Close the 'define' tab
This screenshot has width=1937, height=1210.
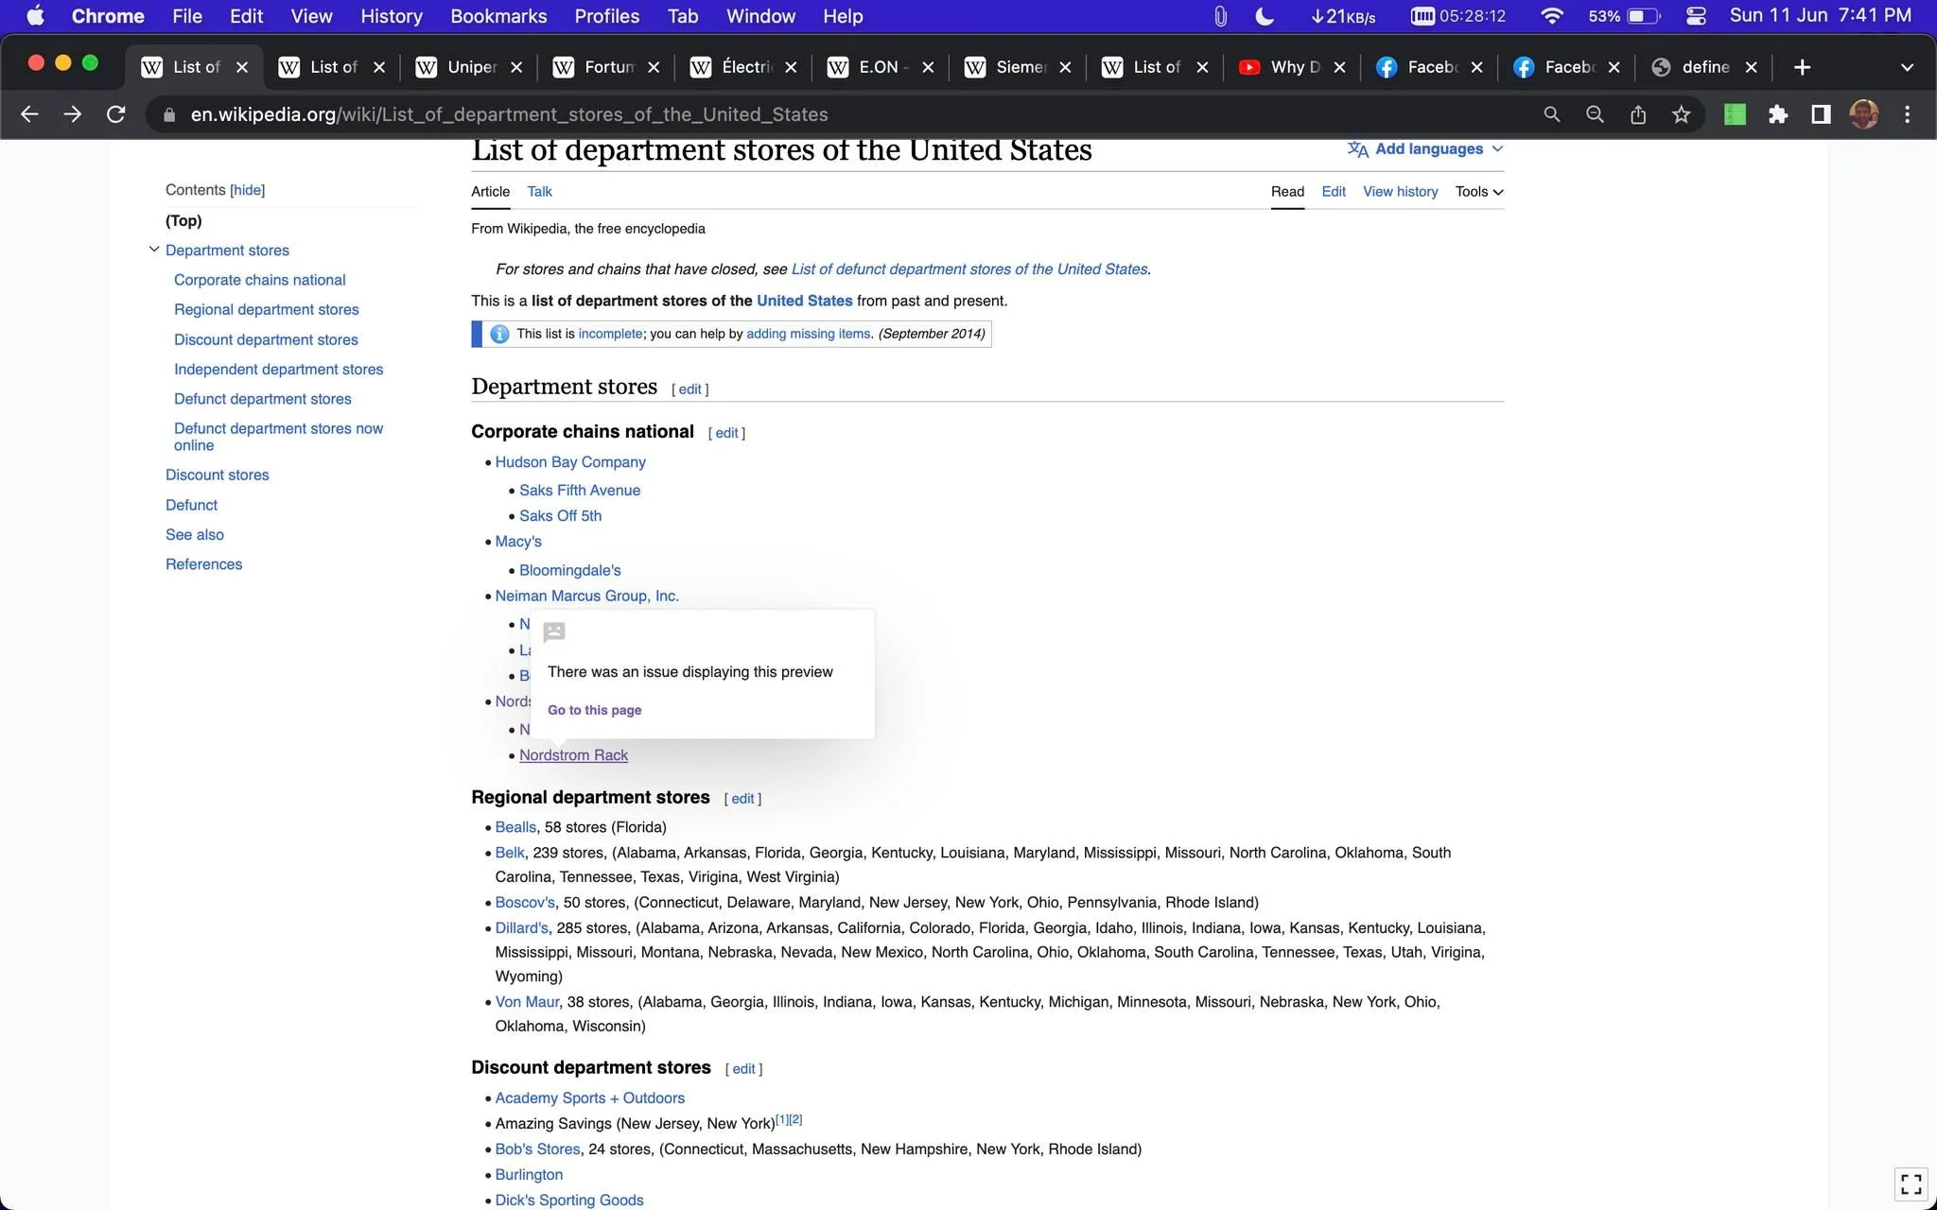[1751, 67]
